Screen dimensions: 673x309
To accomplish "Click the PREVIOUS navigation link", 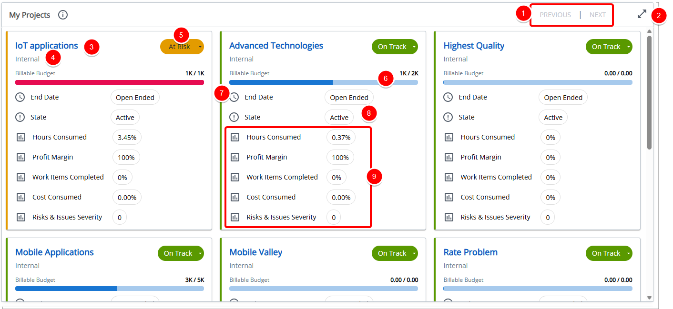I will click(x=555, y=15).
